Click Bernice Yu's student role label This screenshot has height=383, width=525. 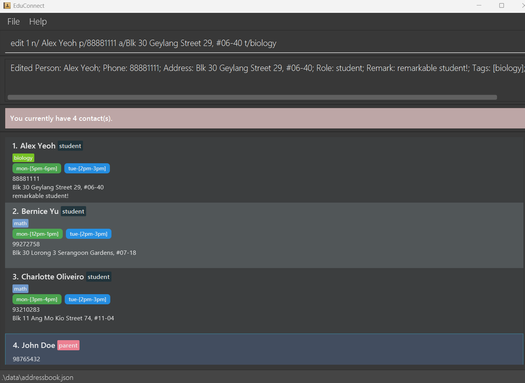coord(73,212)
